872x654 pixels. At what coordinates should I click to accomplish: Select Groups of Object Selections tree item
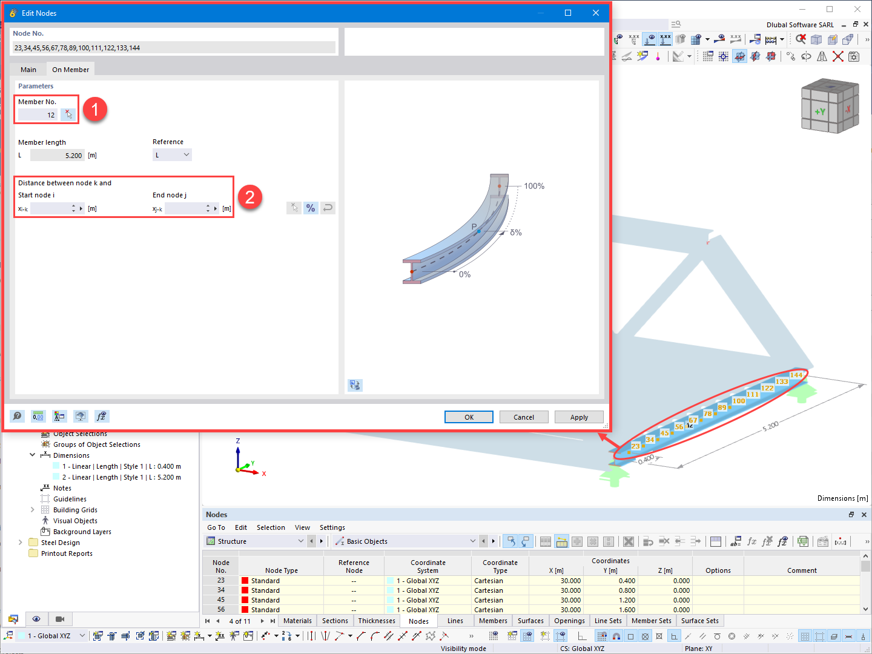97,444
